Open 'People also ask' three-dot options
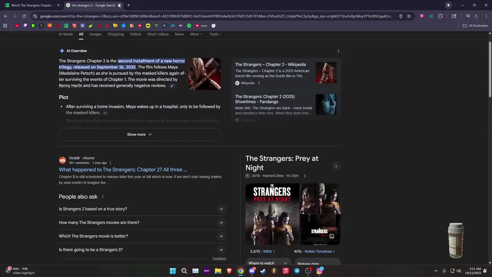 tap(103, 197)
